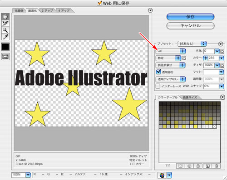Click the black eyedropper color swatch
The image size is (227, 180).
pyautogui.click(x=5, y=46)
